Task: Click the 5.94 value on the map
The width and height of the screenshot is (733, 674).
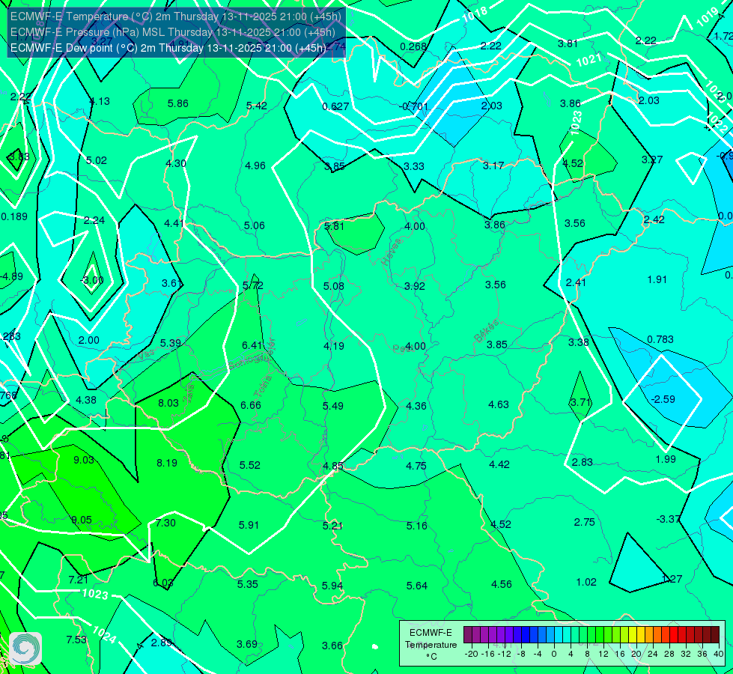Action: point(332,586)
